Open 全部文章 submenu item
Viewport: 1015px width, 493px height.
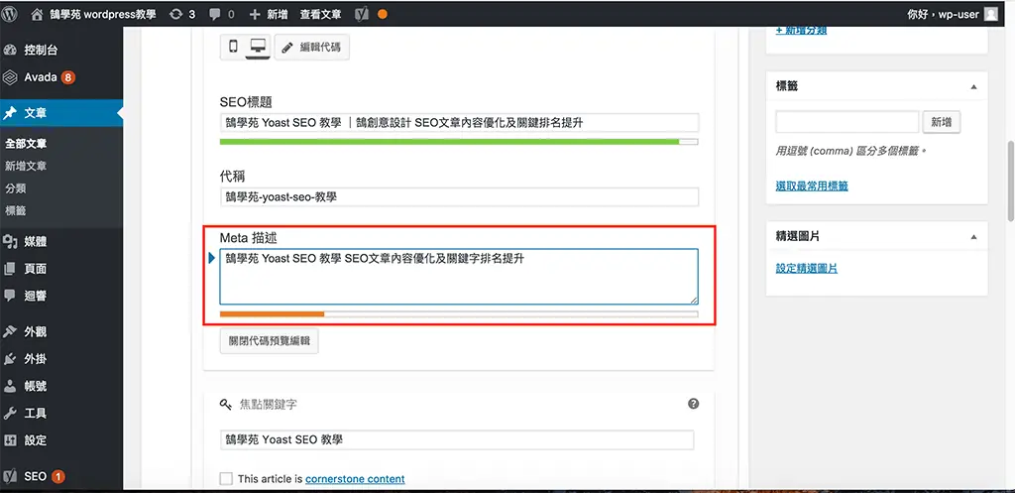26,144
